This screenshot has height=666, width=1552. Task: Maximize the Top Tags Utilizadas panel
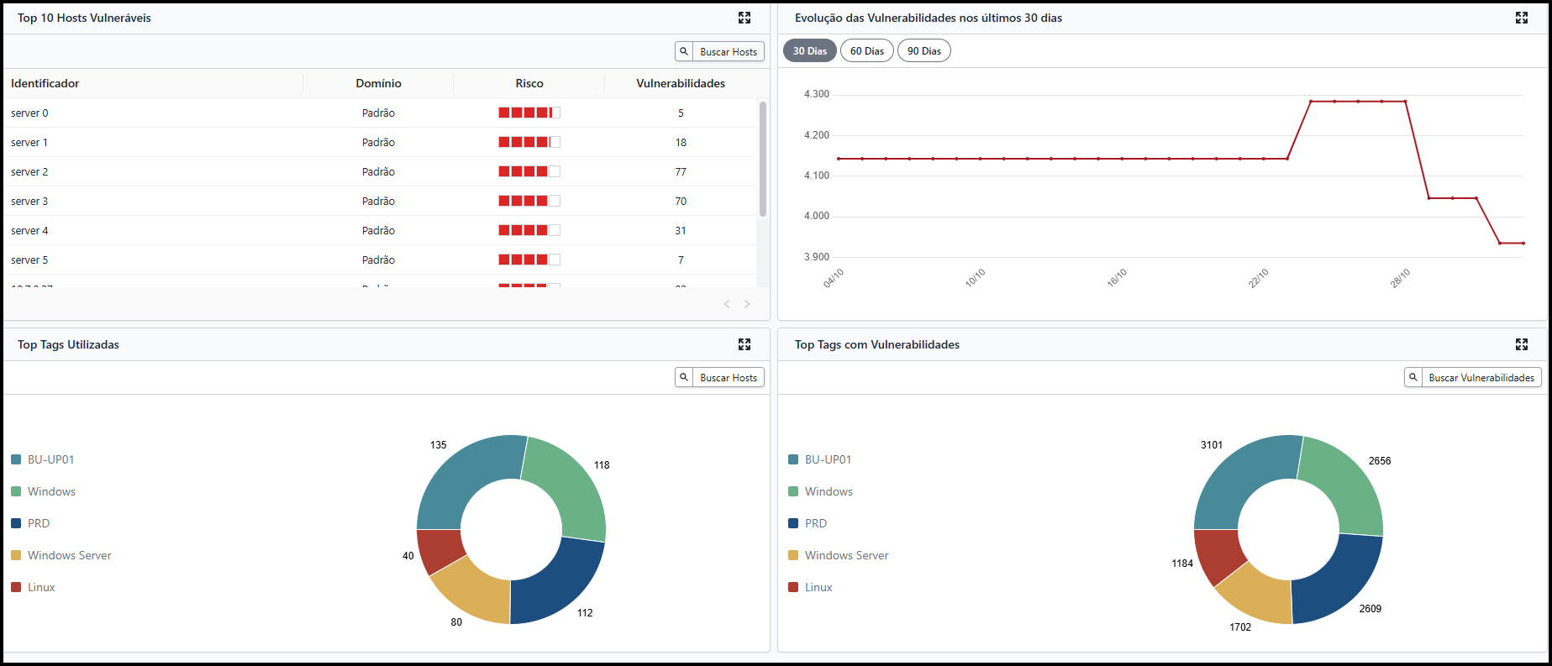pos(744,344)
